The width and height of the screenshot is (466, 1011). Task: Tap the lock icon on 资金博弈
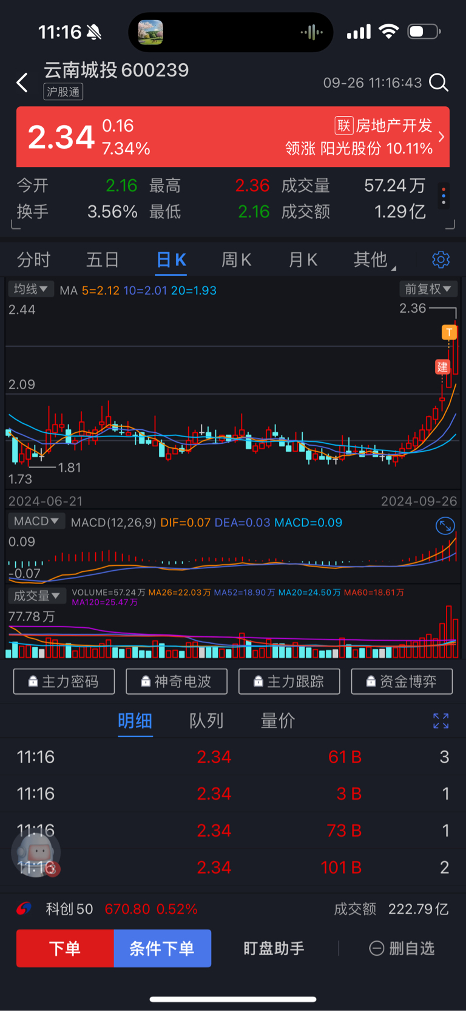click(x=371, y=682)
